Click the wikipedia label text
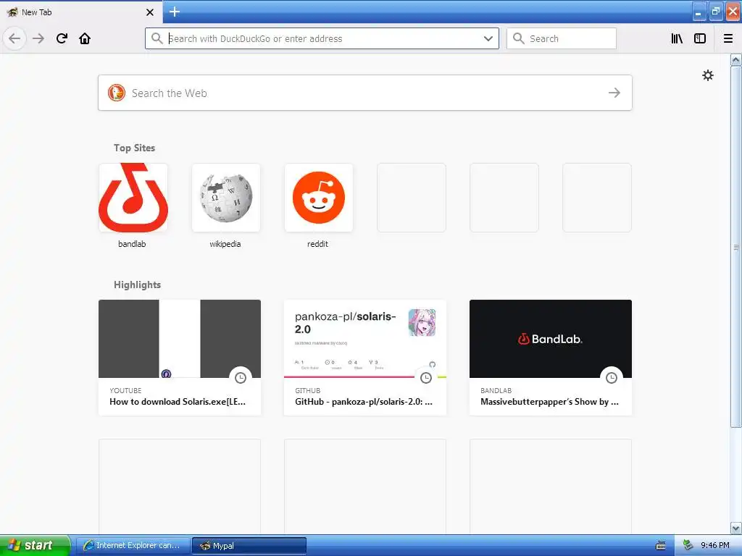The height and width of the screenshot is (556, 742). coord(225,244)
